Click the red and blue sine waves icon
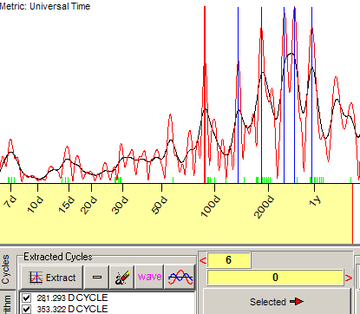 pyautogui.click(x=180, y=278)
